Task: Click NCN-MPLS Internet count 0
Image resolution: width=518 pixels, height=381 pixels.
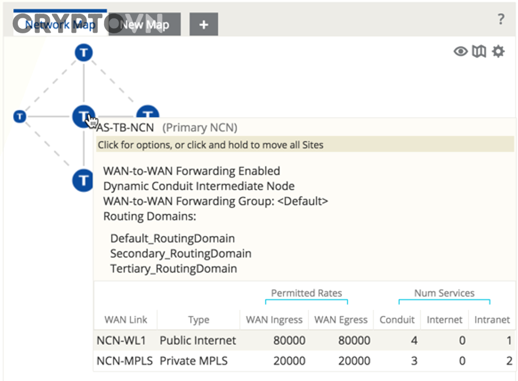Action: point(462,361)
